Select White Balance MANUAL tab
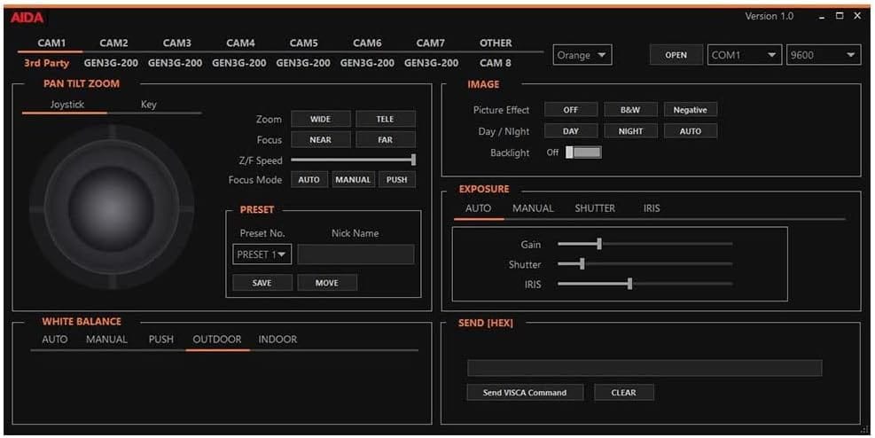 (106, 340)
